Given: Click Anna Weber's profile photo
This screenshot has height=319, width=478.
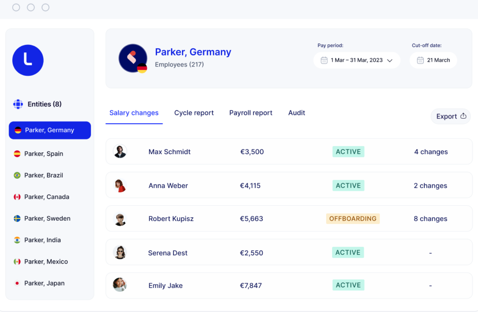Looking at the screenshot, I should click(120, 185).
